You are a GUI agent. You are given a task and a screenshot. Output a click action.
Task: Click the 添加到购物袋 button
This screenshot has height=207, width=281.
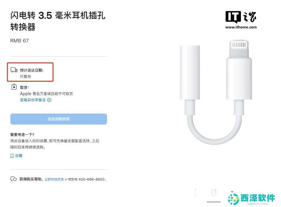pos(59,119)
